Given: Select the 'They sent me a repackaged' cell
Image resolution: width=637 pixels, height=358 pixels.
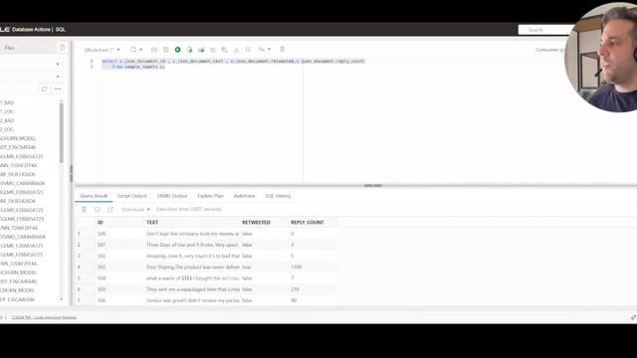Looking at the screenshot, I should point(192,289).
